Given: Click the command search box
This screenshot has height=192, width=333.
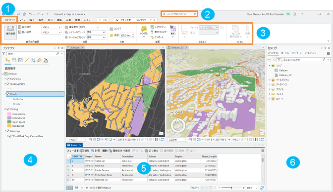Looking at the screenshot, I should click(x=179, y=14).
